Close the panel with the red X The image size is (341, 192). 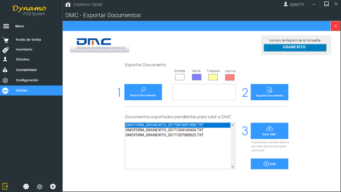click(335, 26)
